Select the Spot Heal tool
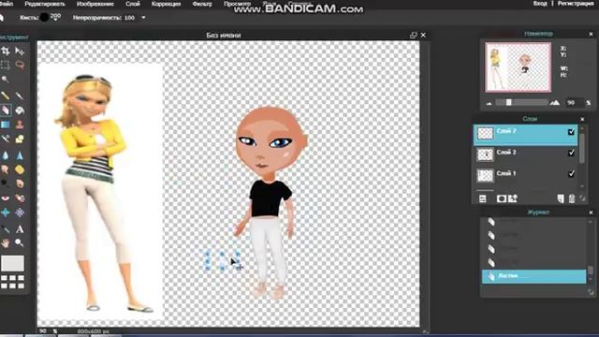The height and width of the screenshot is (337, 599). pyautogui.click(x=20, y=198)
